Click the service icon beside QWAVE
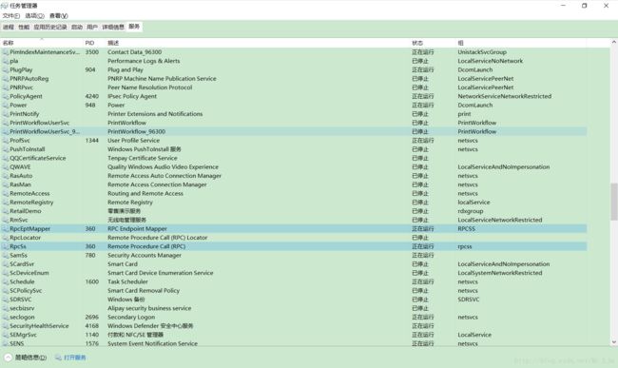This screenshot has width=618, height=368. 5,167
